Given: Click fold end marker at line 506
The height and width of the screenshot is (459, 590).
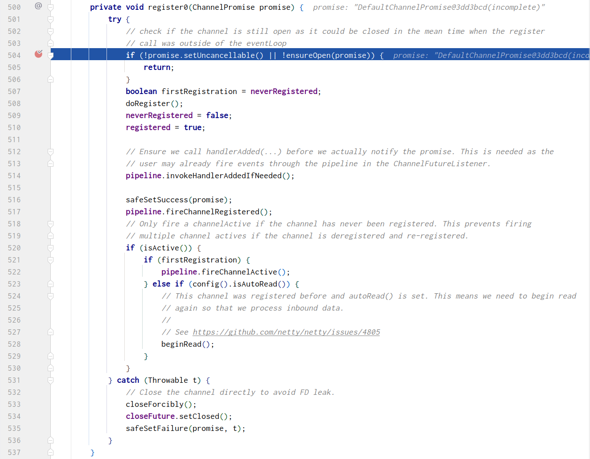Looking at the screenshot, I should (50, 79).
